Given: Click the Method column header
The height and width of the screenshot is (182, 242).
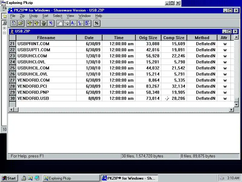Looking at the screenshot, I should [x=202, y=38].
